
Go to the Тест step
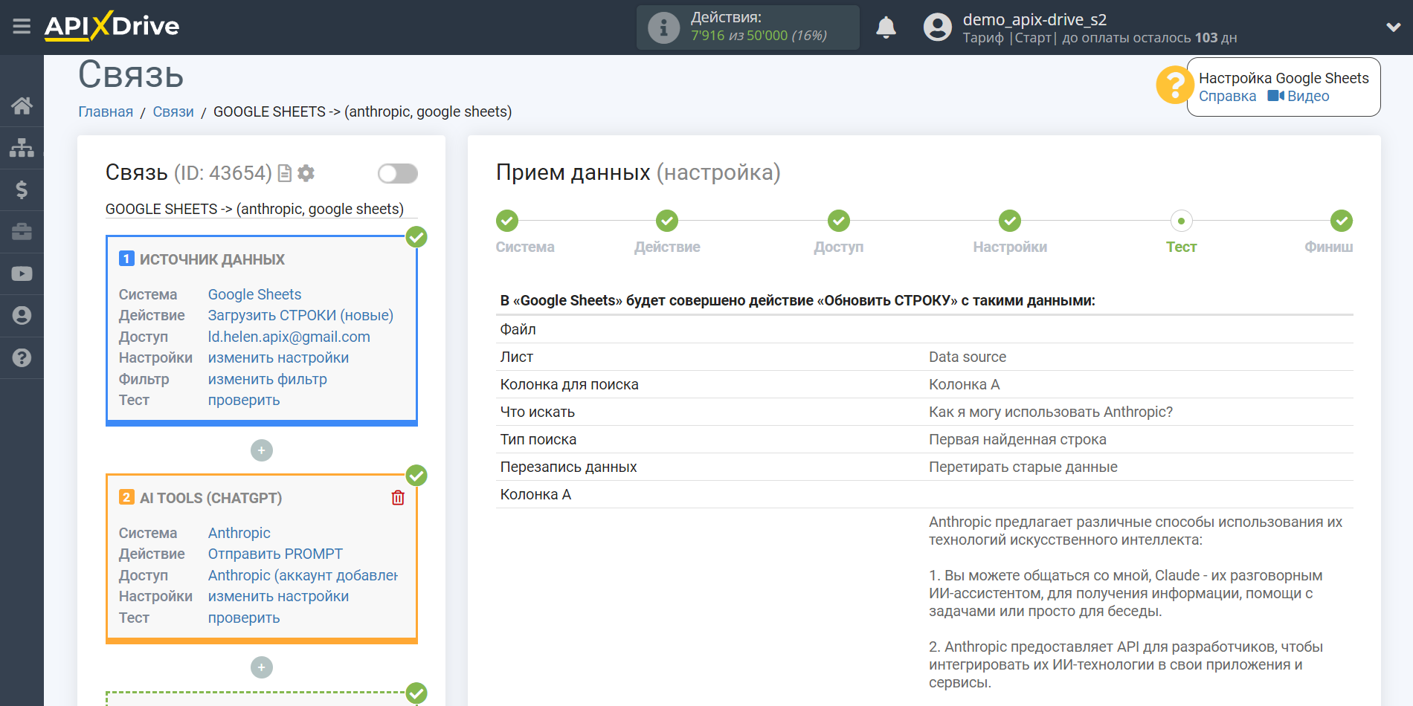click(x=1181, y=221)
